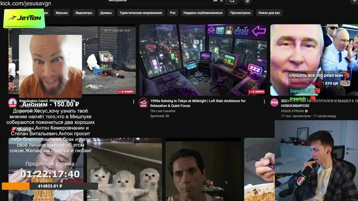The height and width of the screenshot is (201, 358).
Task: Select the Видеоигры filter chip
Action: tap(84, 13)
